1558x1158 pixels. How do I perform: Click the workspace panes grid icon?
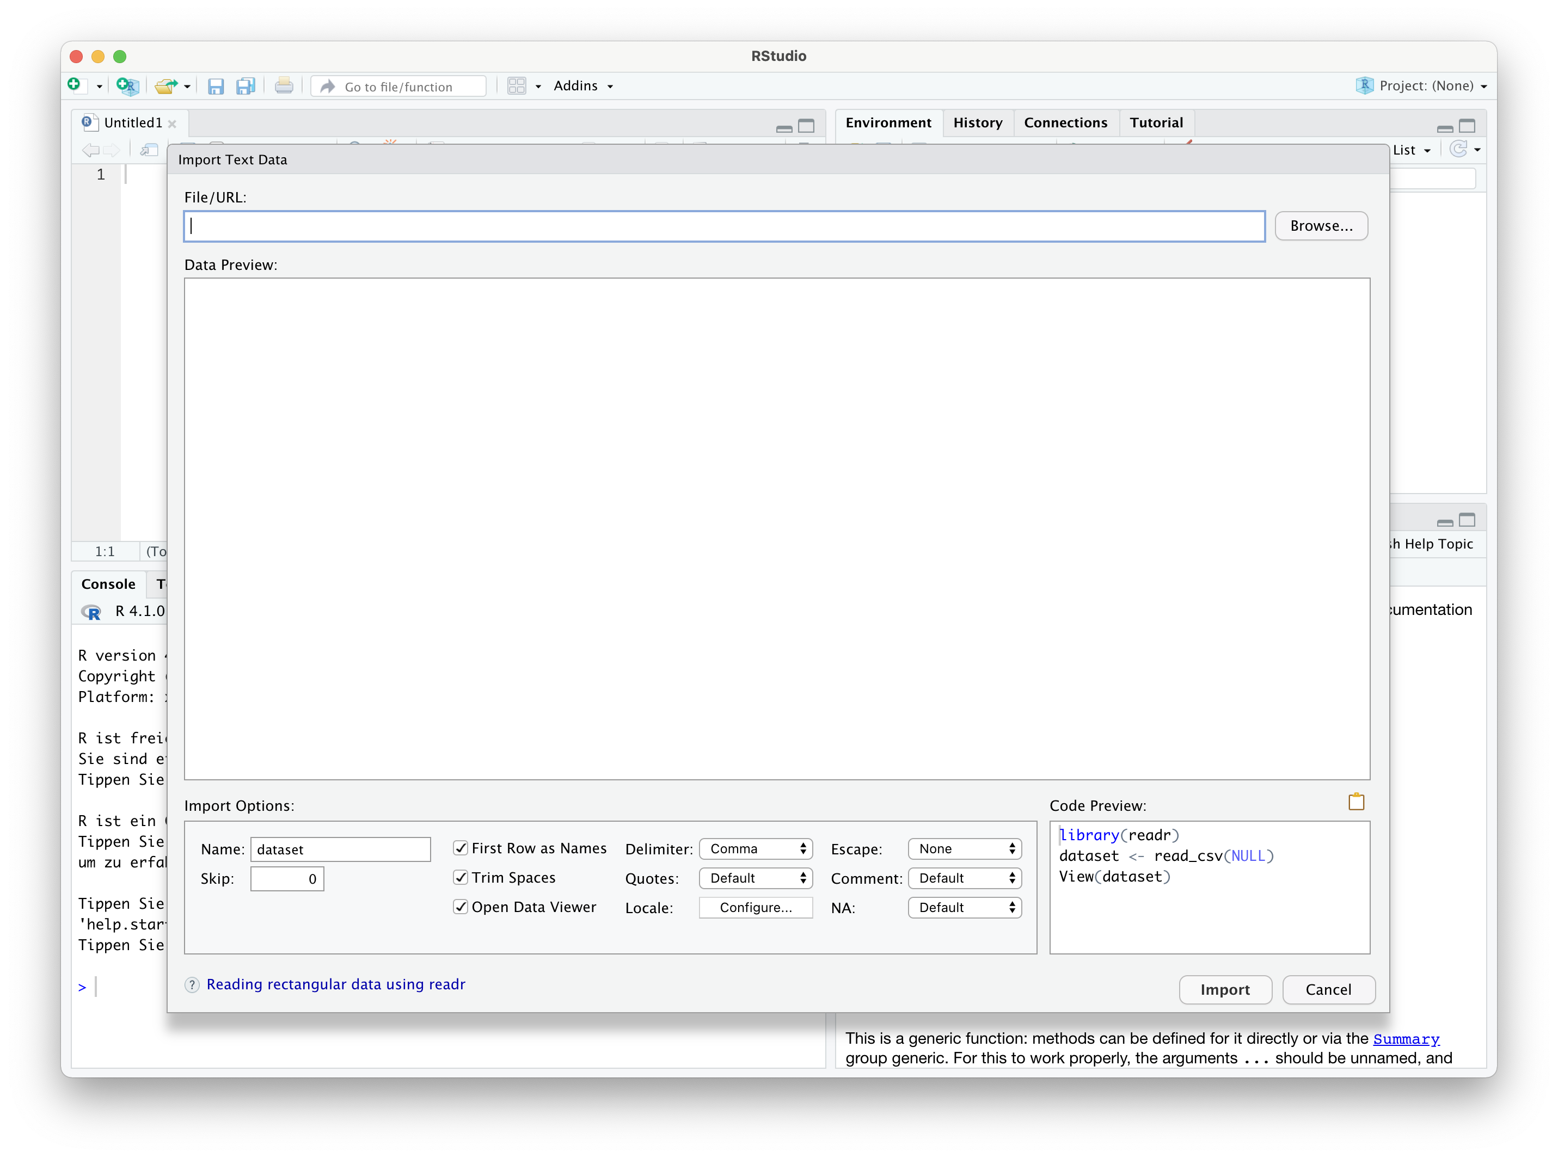coord(517,86)
